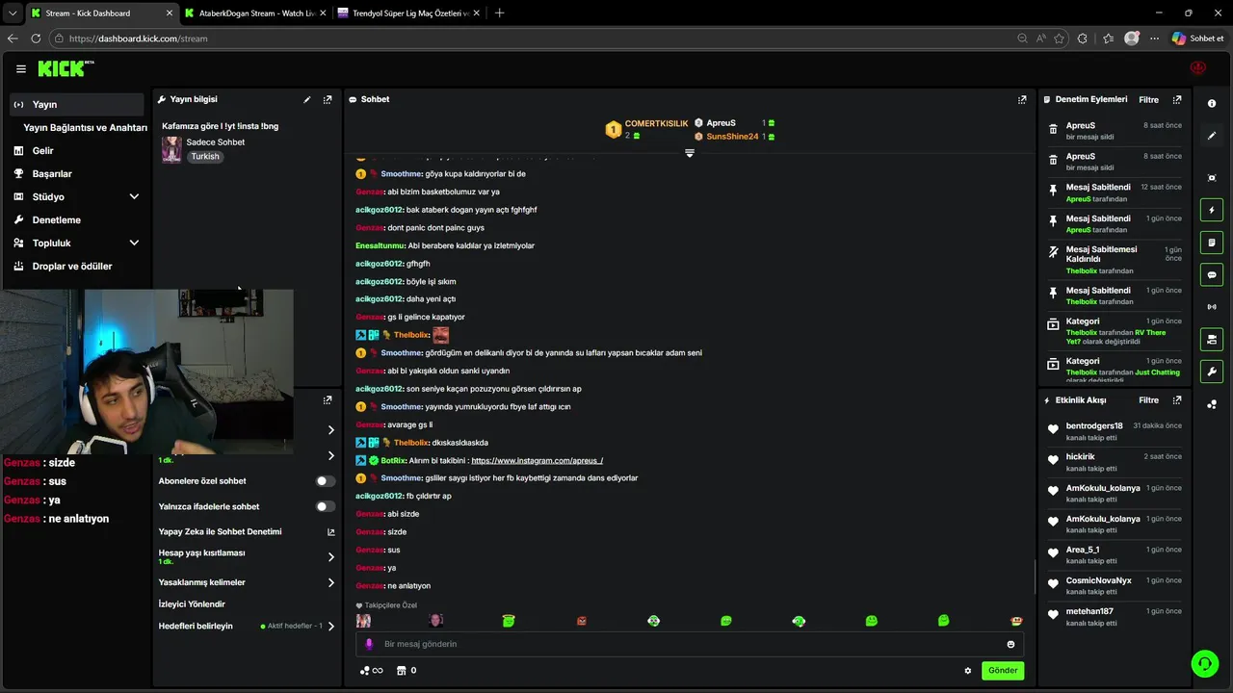Open the green support chat bubble
The height and width of the screenshot is (693, 1233).
click(1203, 663)
